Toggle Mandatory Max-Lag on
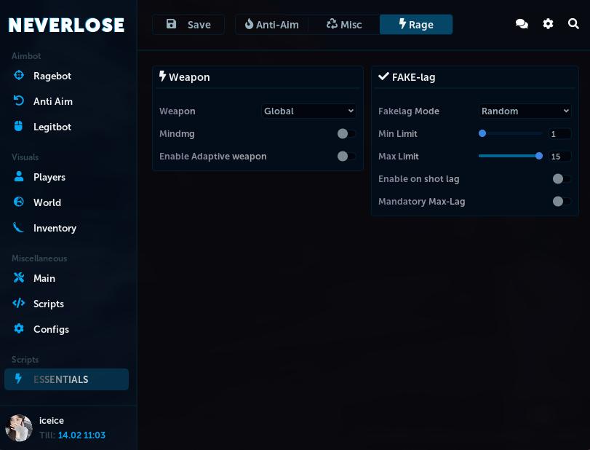Image resolution: width=590 pixels, height=450 pixels. [x=561, y=202]
